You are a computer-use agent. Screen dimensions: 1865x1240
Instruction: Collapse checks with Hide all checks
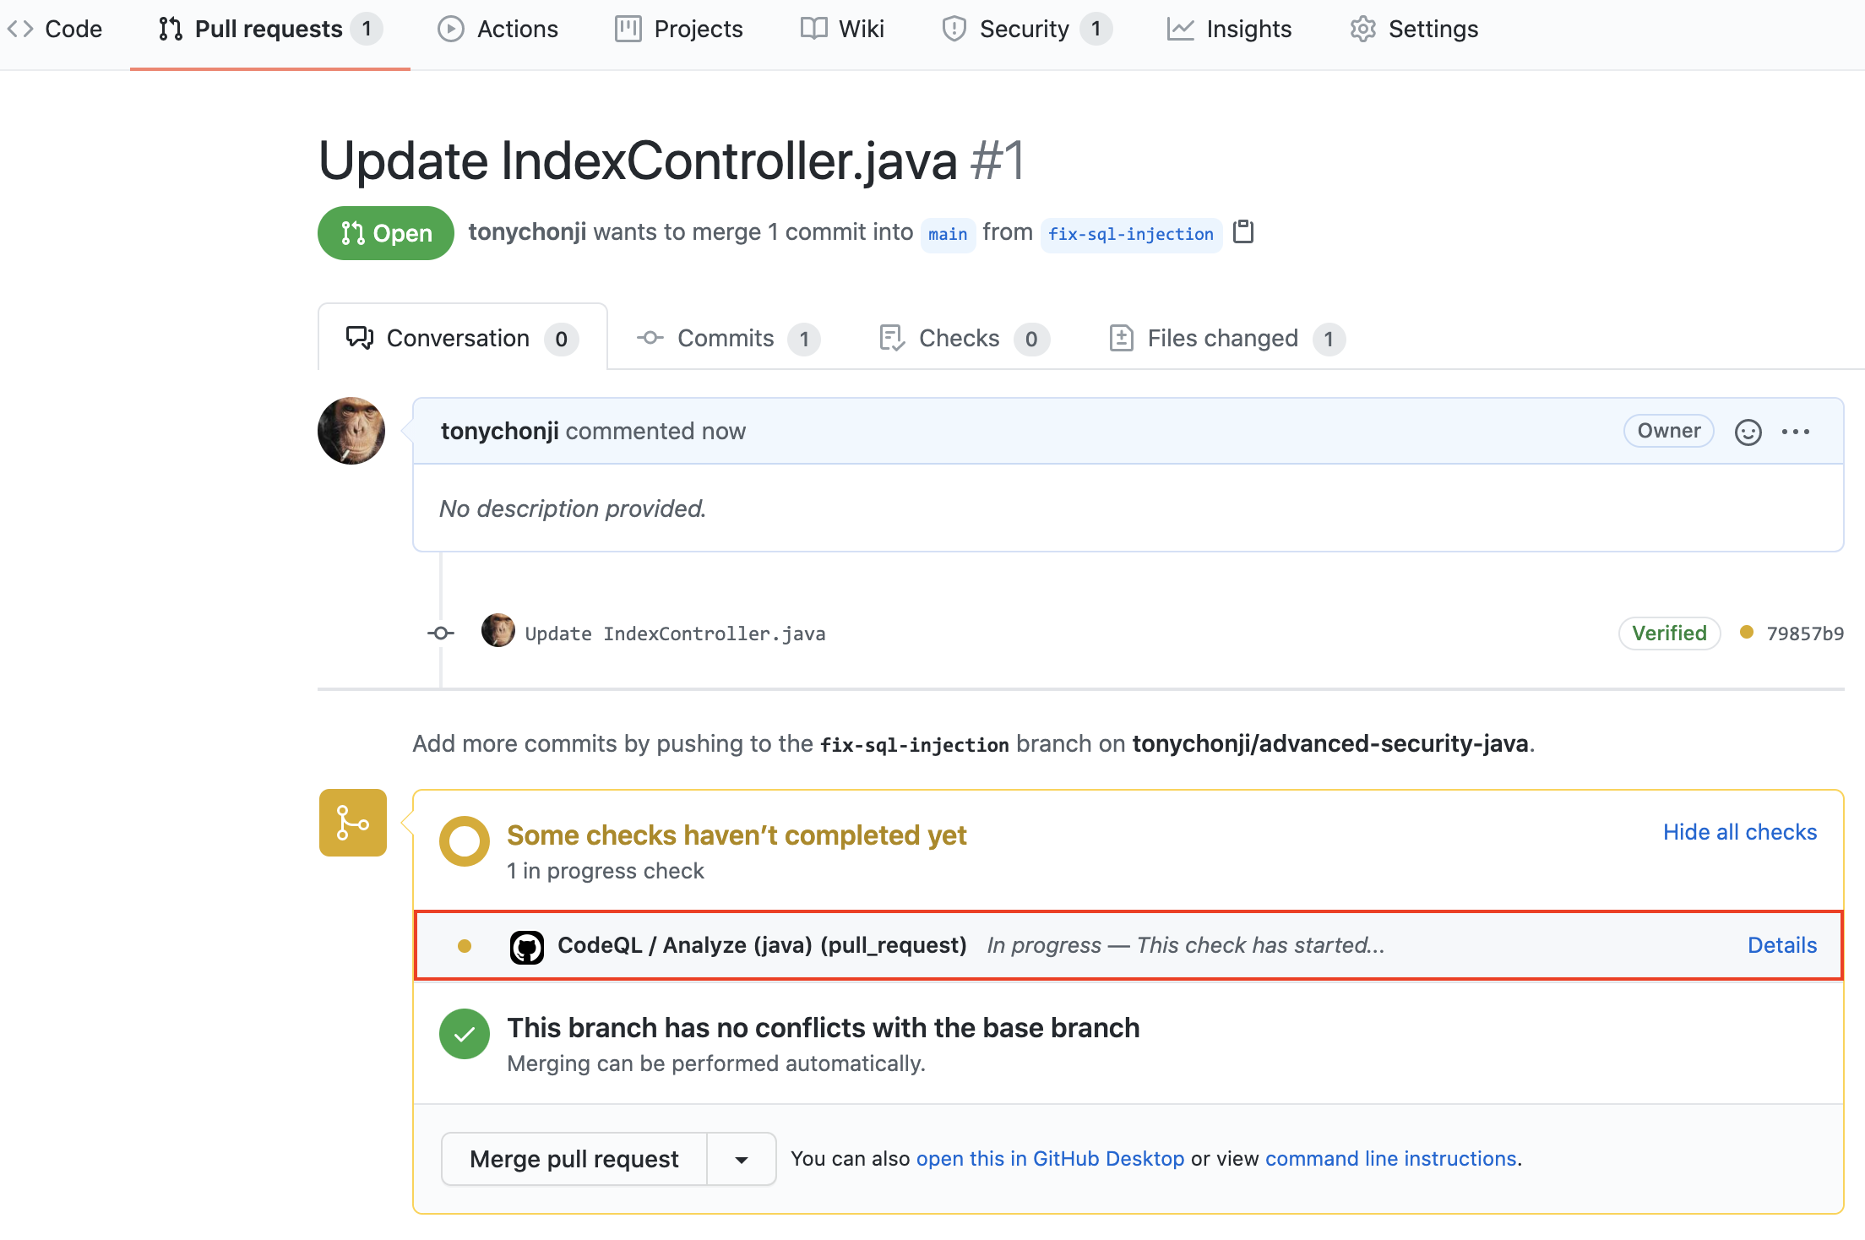click(x=1739, y=832)
